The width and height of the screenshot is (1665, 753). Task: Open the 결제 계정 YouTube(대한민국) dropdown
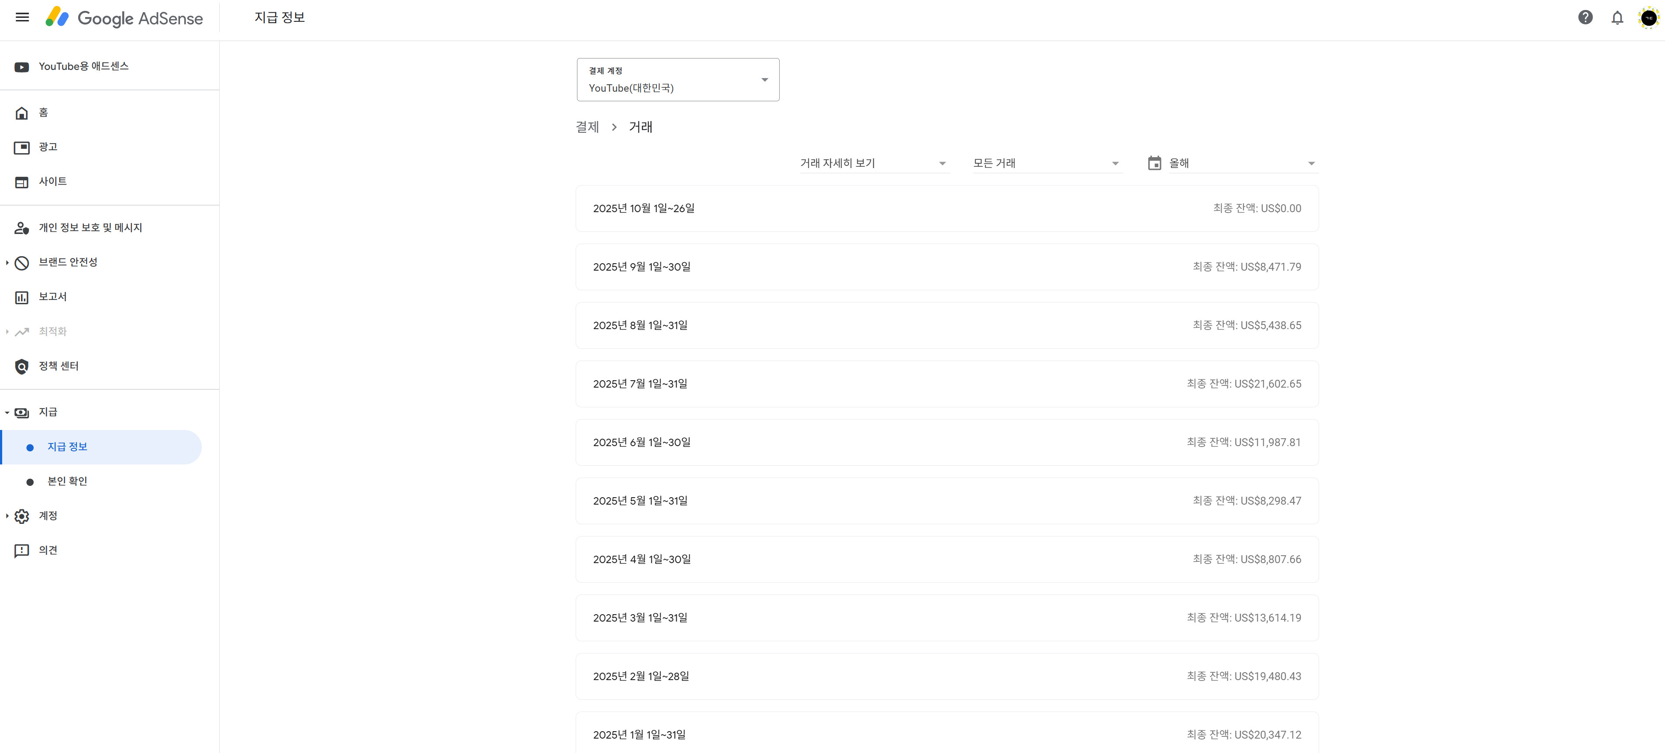(677, 80)
